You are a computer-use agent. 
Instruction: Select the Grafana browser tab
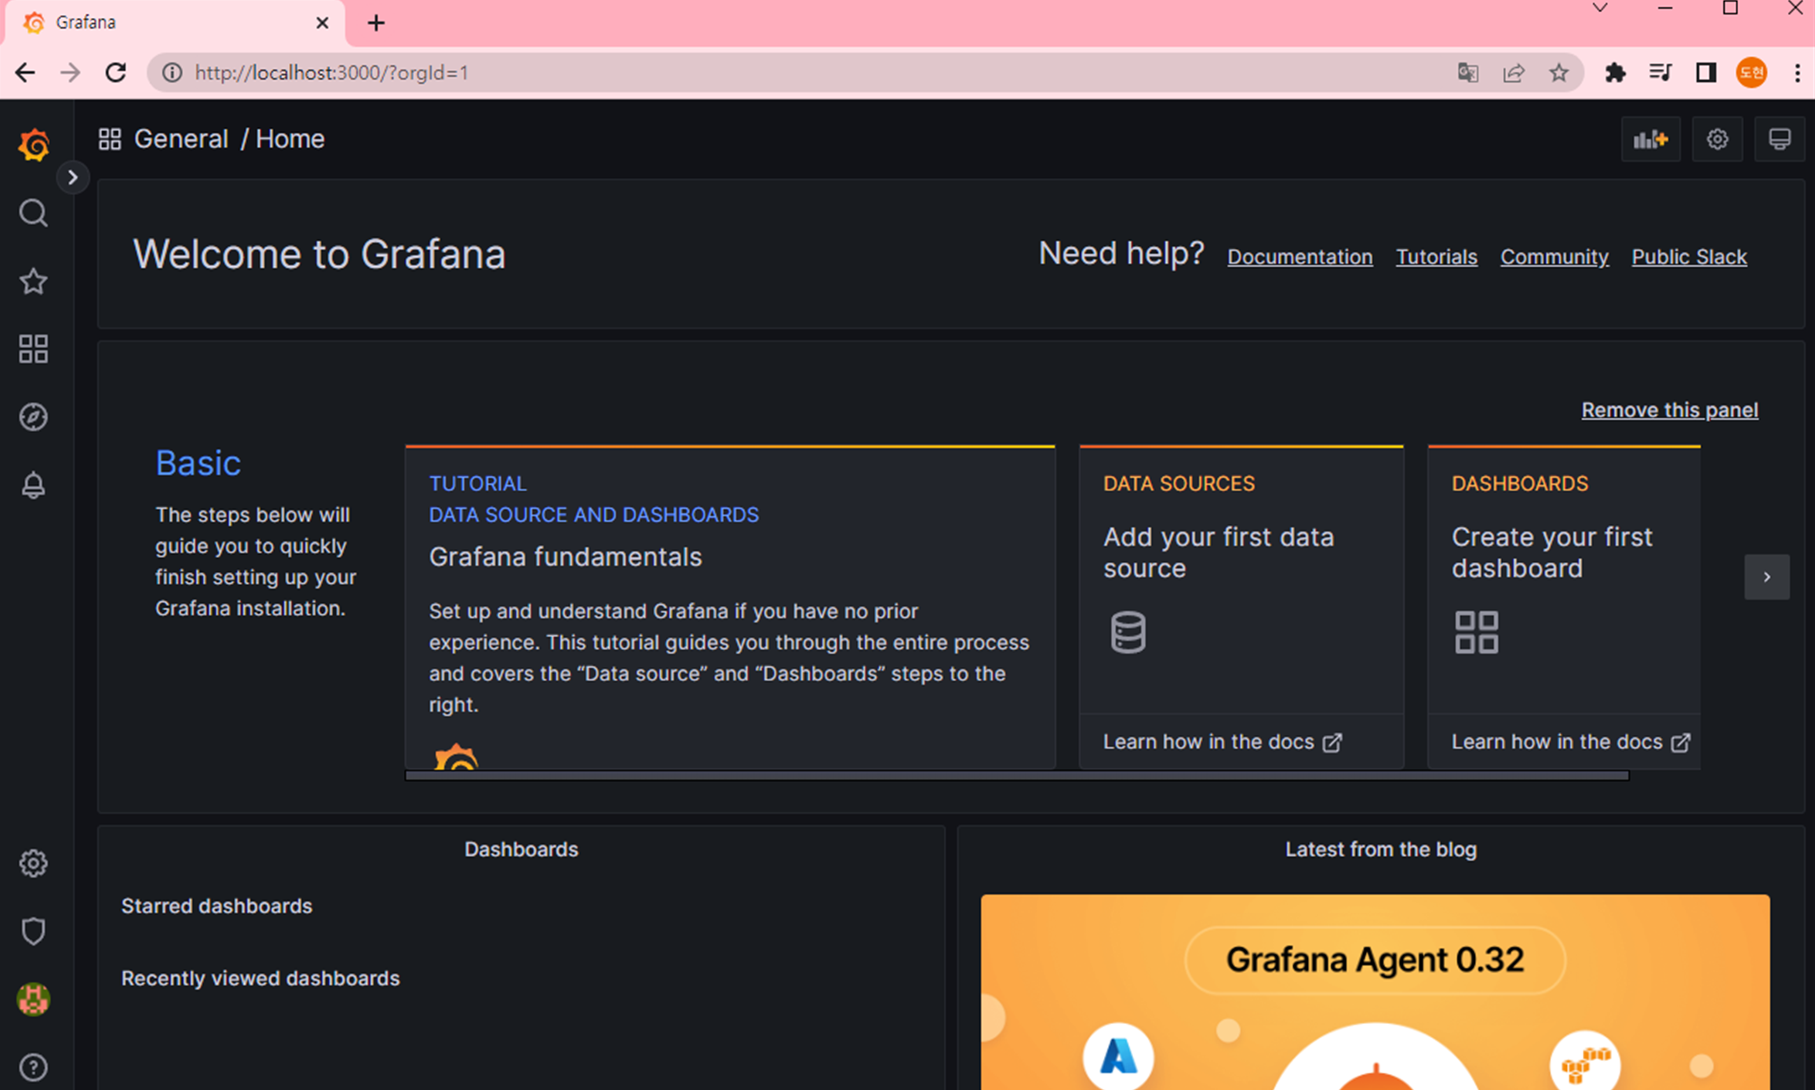(175, 23)
